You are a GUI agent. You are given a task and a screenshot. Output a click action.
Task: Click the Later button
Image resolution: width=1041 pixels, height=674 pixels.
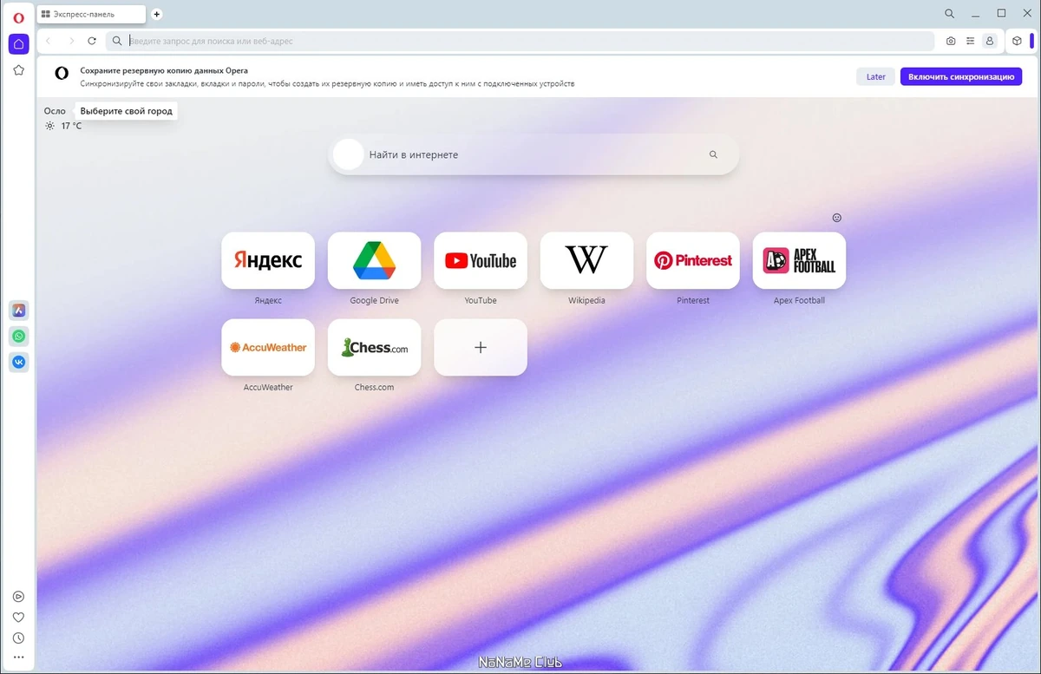[x=876, y=77]
